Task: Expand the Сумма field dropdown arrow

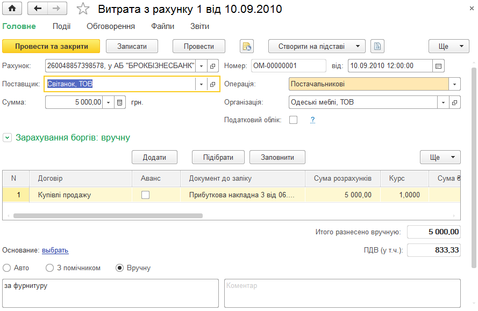Action: [108, 102]
